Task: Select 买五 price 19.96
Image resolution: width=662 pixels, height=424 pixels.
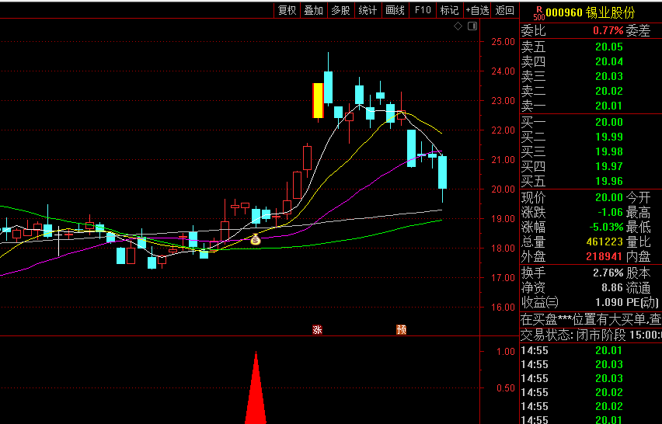Action: pyautogui.click(x=609, y=182)
